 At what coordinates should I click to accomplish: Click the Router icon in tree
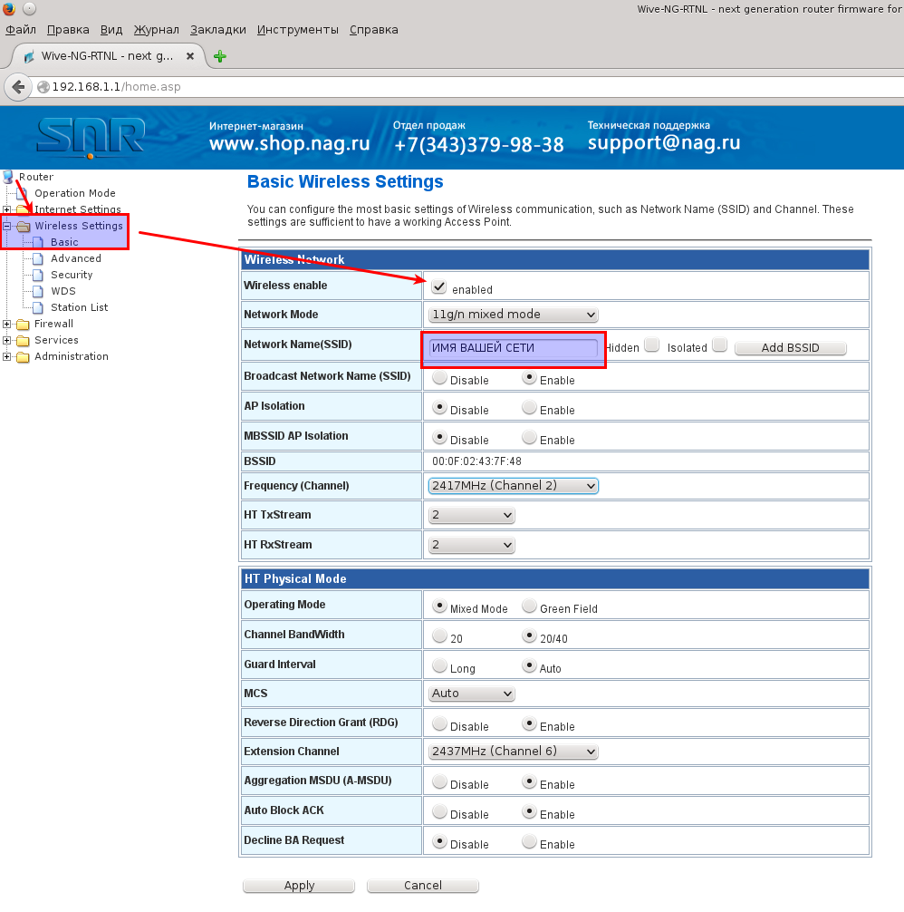(x=9, y=177)
